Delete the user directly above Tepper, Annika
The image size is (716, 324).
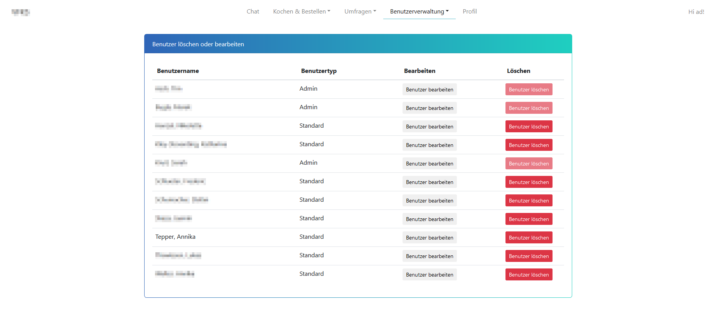529,219
